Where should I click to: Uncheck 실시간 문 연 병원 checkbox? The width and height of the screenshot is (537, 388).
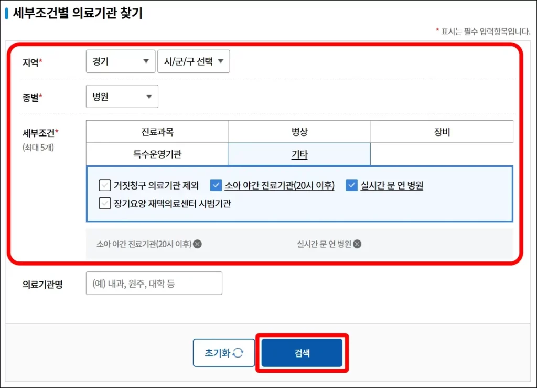352,185
